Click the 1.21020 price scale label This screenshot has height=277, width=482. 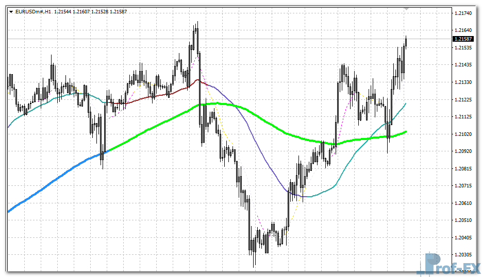click(463, 134)
